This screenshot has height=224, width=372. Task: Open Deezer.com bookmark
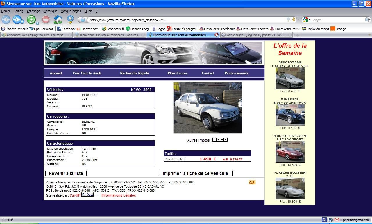(87, 29)
